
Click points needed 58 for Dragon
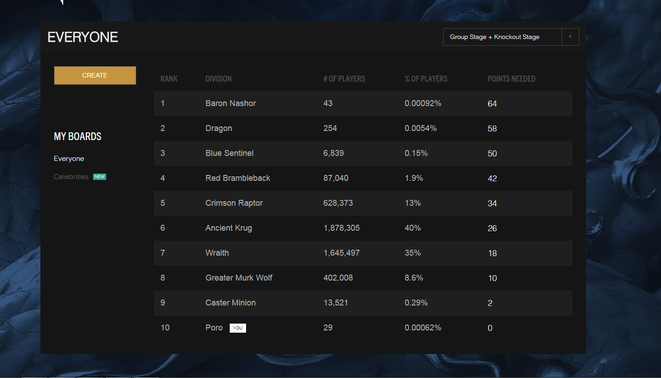(492, 129)
